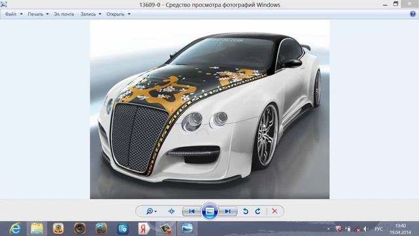This screenshot has height=236, width=419.
Task: Open the clock showing 19:40
Action: (x=400, y=229)
